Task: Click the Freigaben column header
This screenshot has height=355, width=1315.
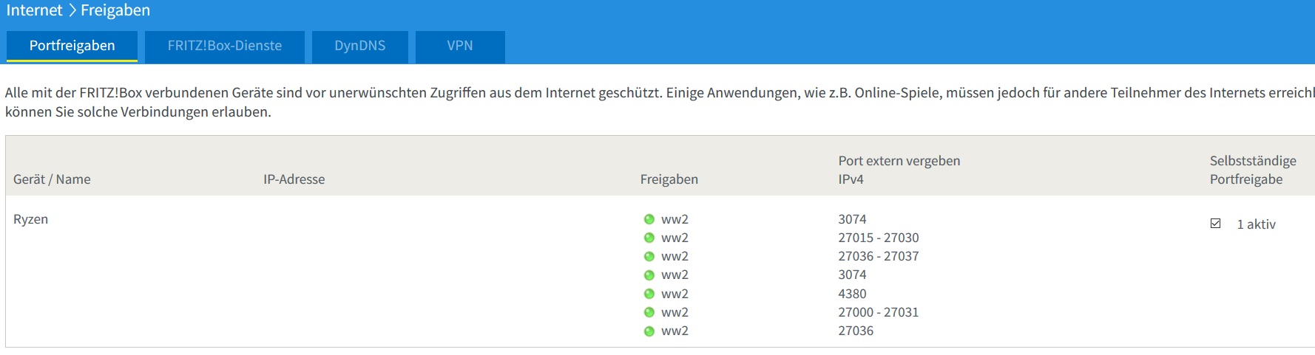Action: (x=669, y=179)
